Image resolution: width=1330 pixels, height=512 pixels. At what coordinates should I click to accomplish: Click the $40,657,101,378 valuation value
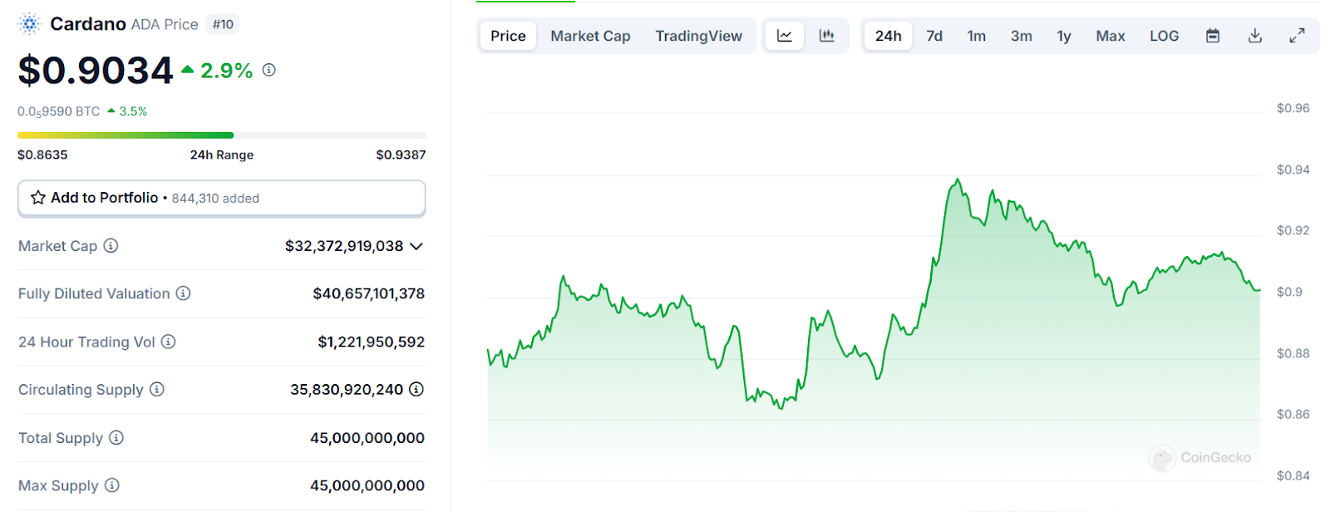[x=368, y=293]
